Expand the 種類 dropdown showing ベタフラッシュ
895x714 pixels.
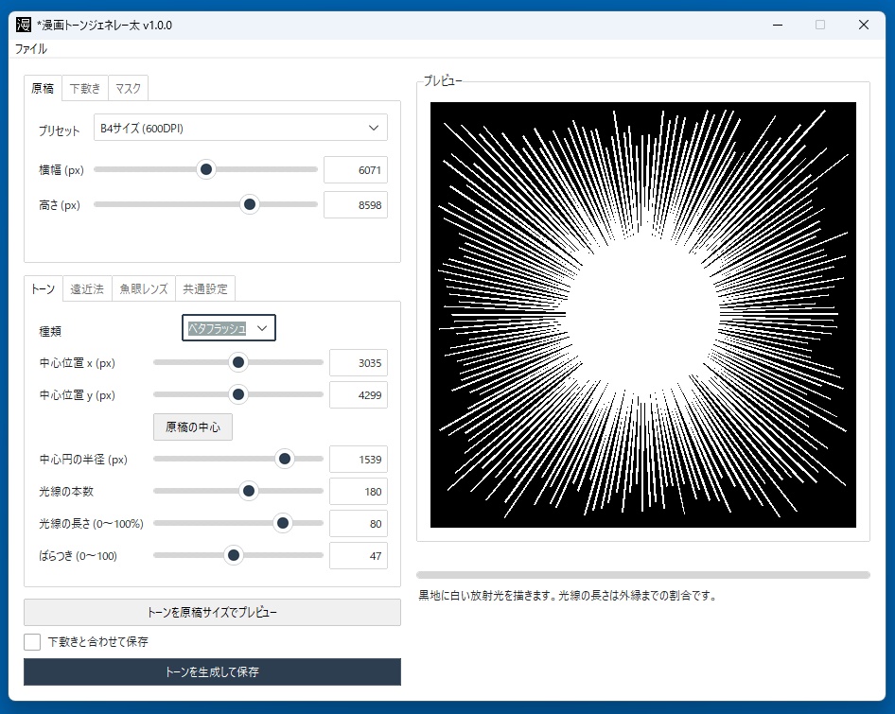(229, 328)
